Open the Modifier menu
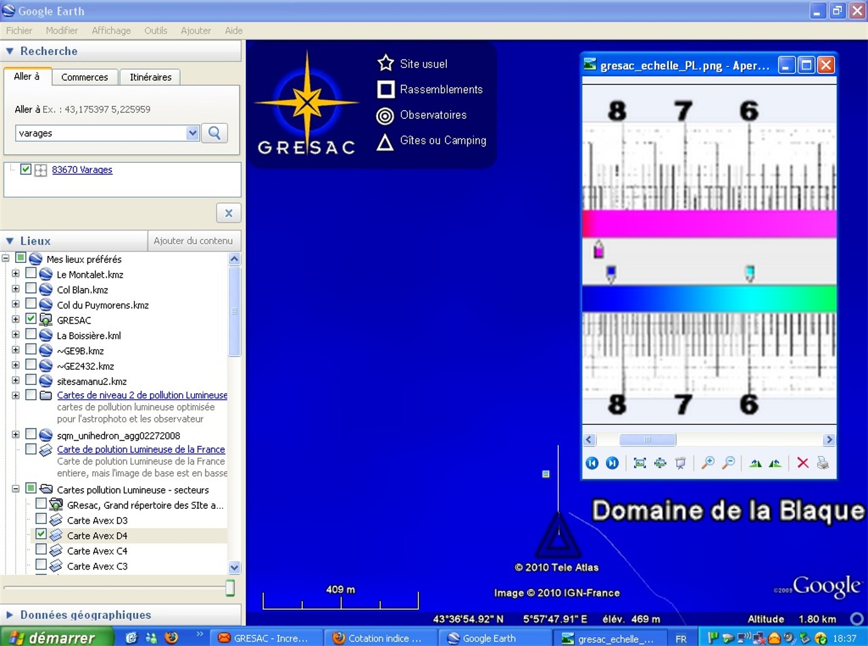Image resolution: width=868 pixels, height=646 pixels. pyautogui.click(x=62, y=31)
